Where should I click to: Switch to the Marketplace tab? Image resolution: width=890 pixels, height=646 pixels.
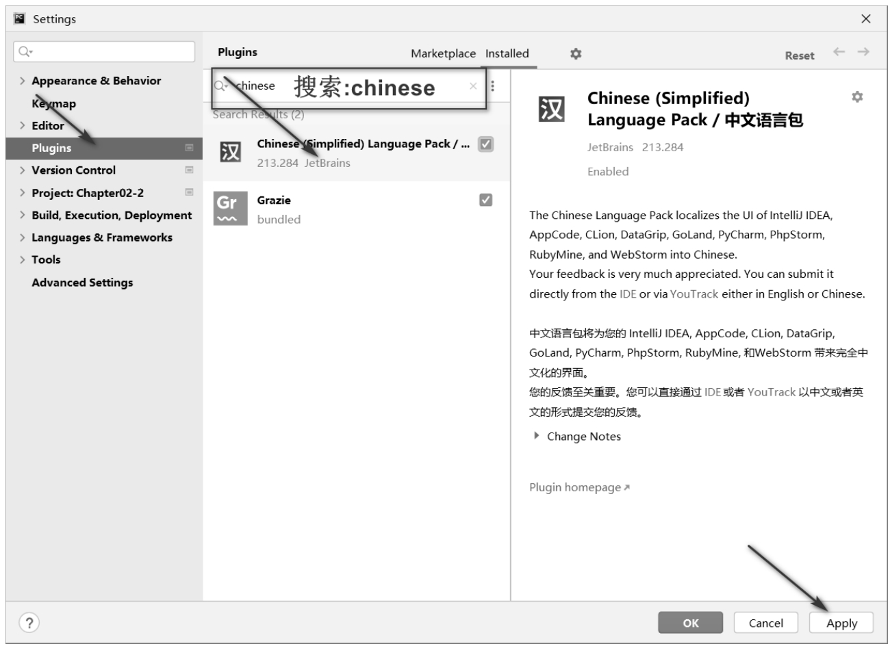click(443, 53)
